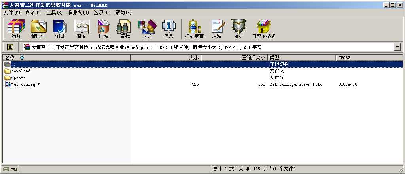Show archive 信息 (Info)

[x=168, y=28]
